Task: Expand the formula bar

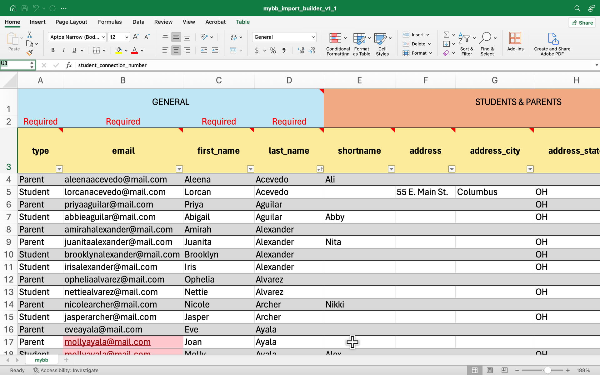Action: coord(596,65)
